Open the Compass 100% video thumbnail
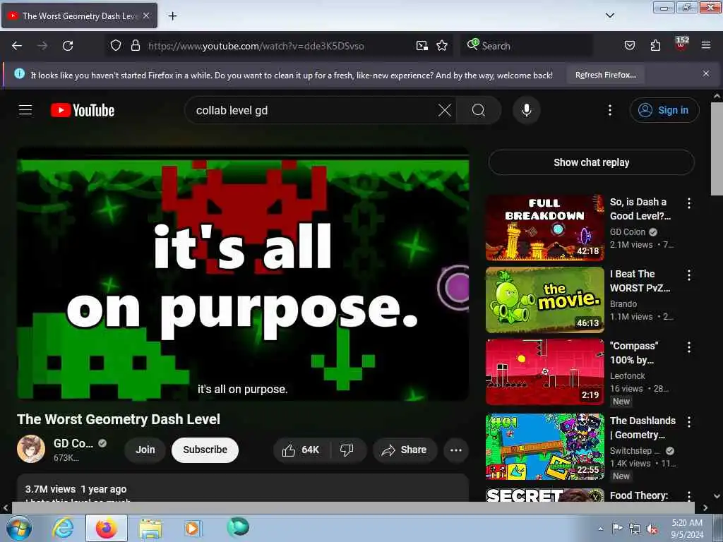Screen dimensions: 723x542 coord(544,372)
